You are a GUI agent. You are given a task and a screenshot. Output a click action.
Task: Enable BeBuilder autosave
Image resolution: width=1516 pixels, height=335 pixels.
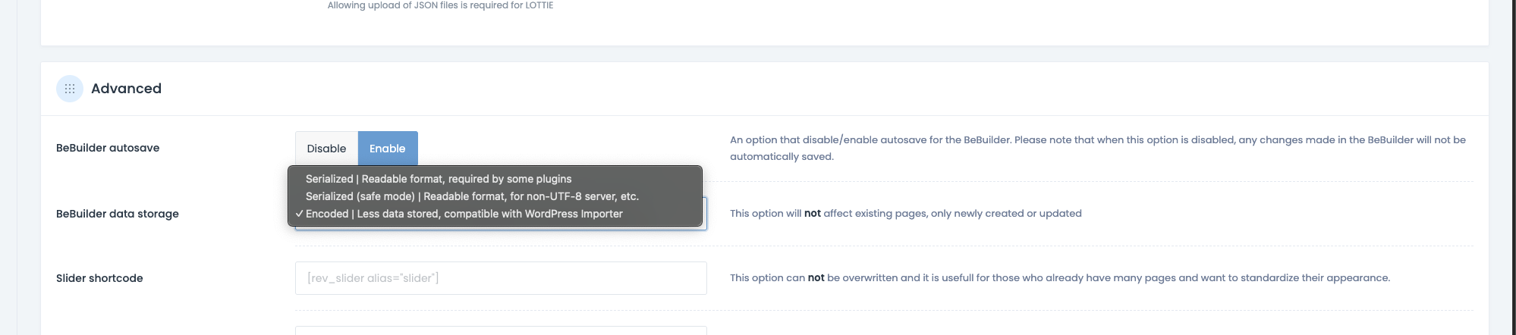click(x=388, y=149)
